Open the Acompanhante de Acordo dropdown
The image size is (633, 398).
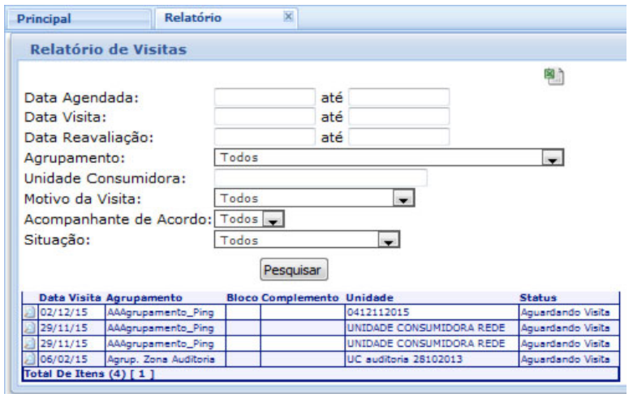click(273, 220)
